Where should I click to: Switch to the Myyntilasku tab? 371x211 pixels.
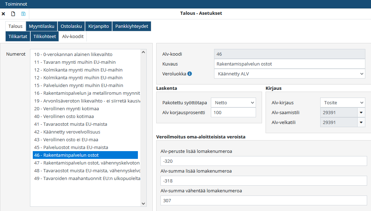[x=42, y=26]
